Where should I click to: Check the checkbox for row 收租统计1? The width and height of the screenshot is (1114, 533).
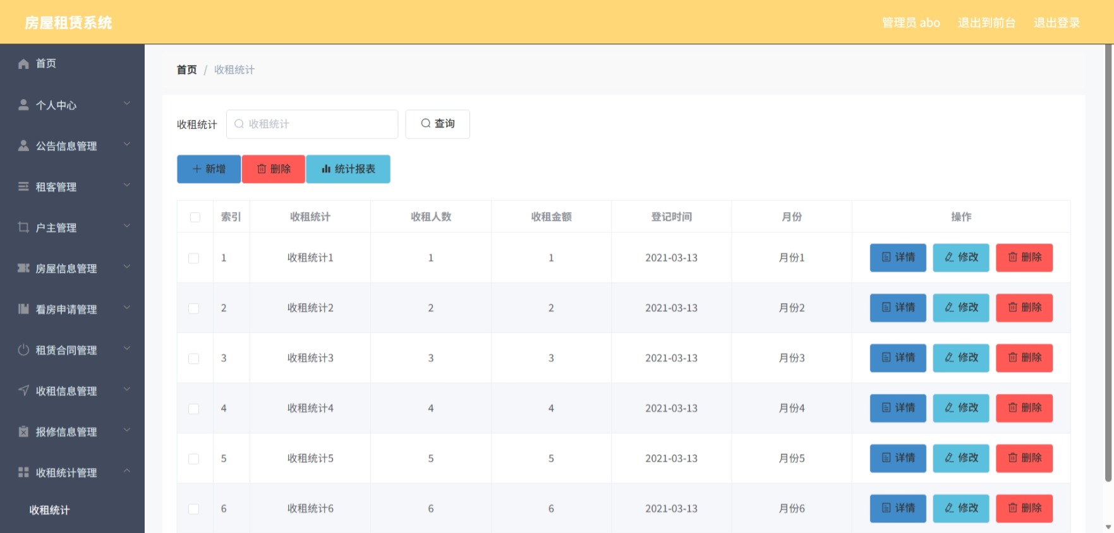[194, 258]
